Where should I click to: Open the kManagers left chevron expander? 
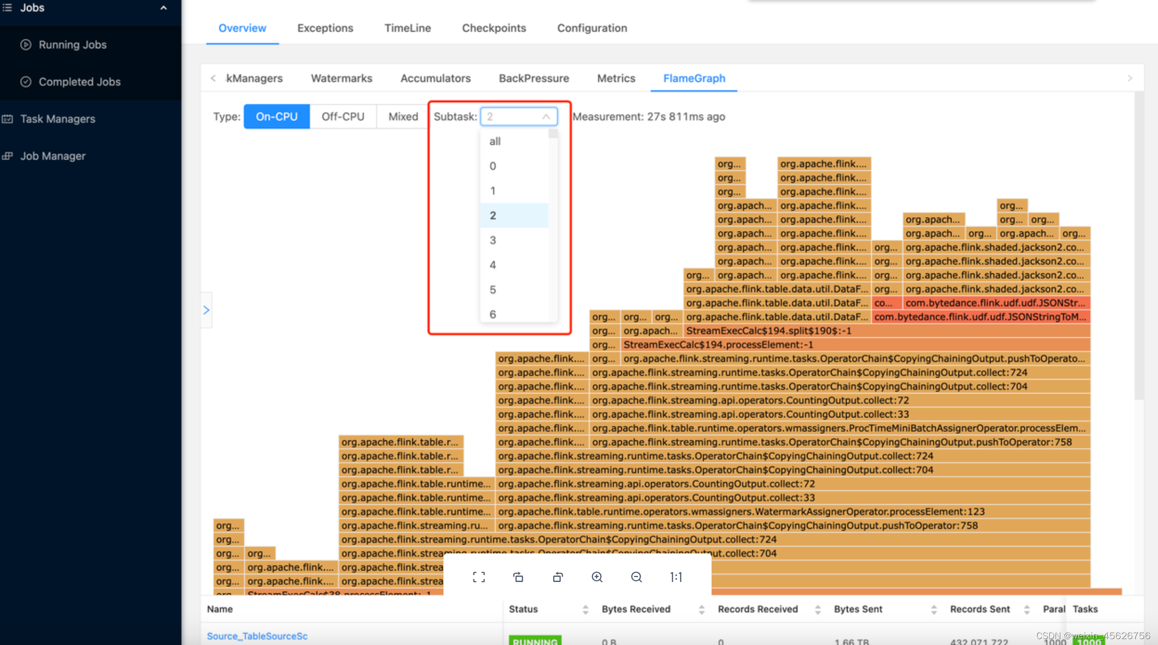click(213, 78)
